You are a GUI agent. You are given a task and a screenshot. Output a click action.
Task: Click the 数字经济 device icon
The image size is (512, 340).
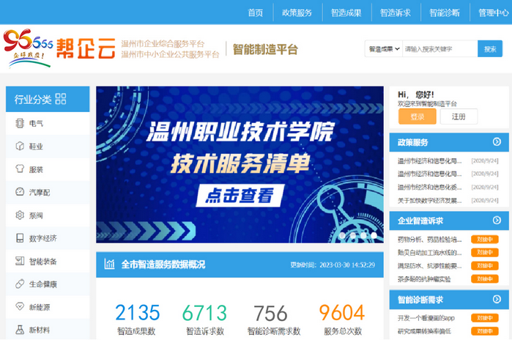coord(20,237)
